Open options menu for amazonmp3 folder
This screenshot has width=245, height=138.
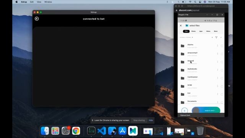(217, 54)
